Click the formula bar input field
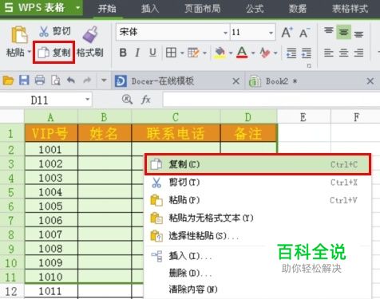380x299 pixels. (271, 100)
